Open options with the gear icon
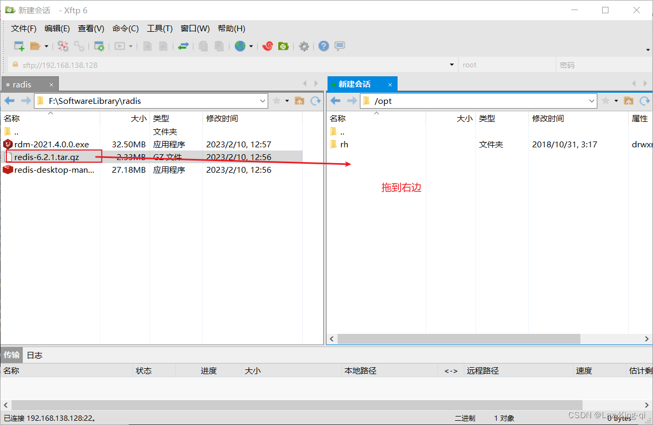This screenshot has height=425, width=653. click(304, 46)
